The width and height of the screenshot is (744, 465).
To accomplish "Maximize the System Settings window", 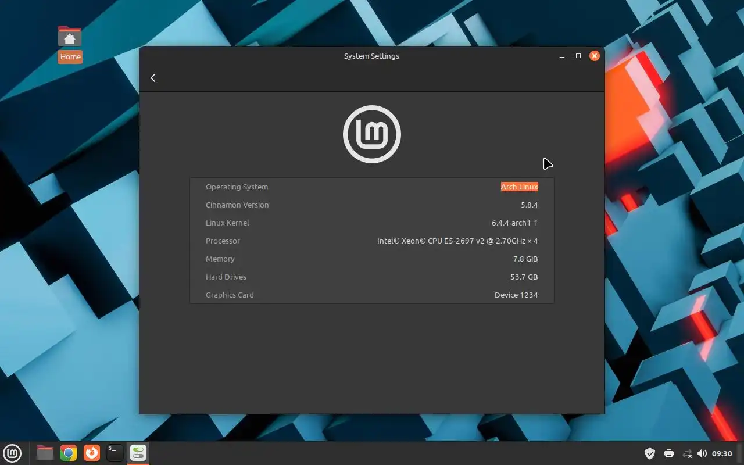I will pos(578,56).
